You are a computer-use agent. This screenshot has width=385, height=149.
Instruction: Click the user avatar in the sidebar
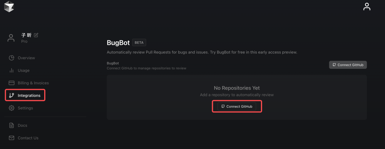[x=11, y=38]
